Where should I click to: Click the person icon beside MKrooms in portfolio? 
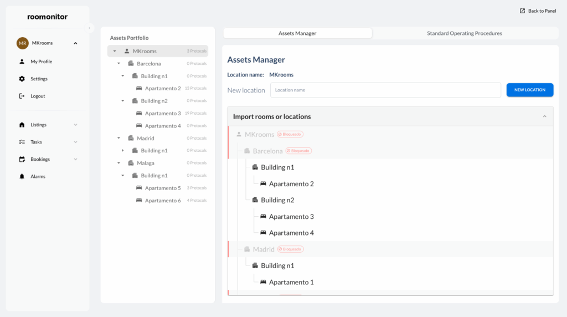coord(127,51)
